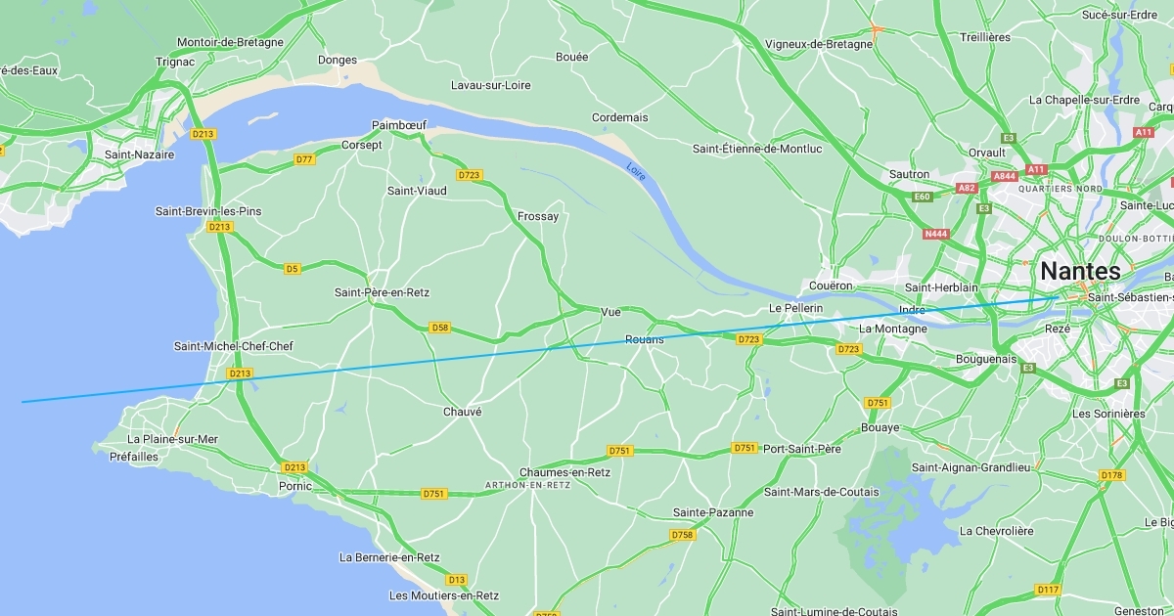
Task: Click the Loire river label
Action: pyautogui.click(x=636, y=171)
